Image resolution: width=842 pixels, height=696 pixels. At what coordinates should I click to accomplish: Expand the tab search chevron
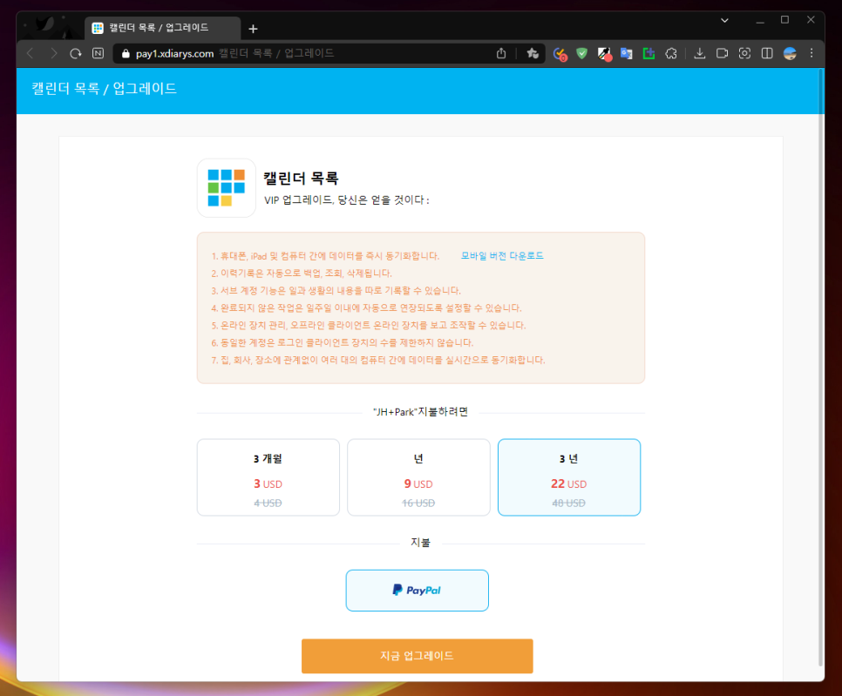(724, 20)
